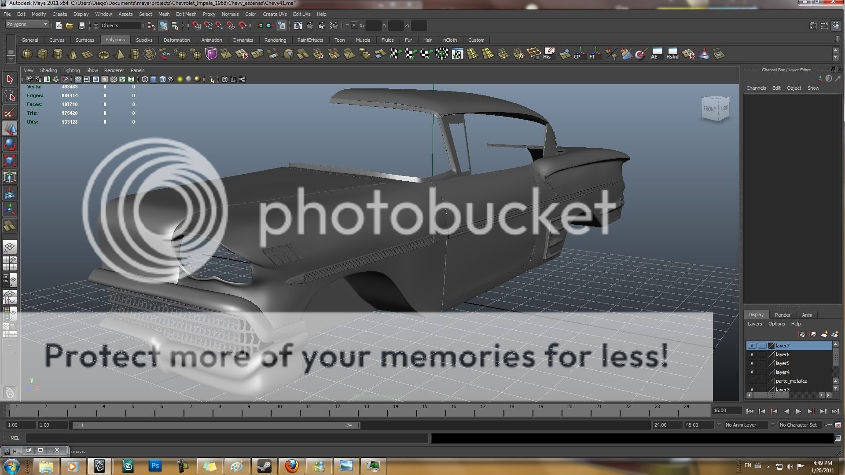Enable snap to grids magnet icon
Viewport: 845px width, 475px height.
[196, 26]
